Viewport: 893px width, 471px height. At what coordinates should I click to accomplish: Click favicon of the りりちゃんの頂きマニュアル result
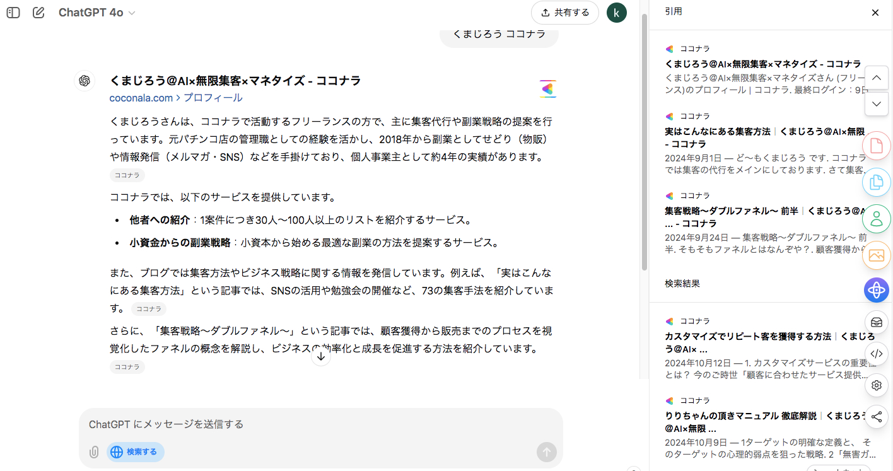tap(670, 401)
